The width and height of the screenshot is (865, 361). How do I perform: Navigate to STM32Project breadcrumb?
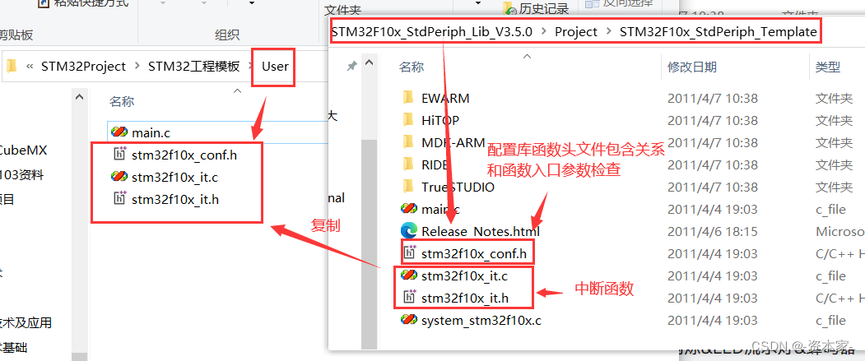pyautogui.click(x=83, y=67)
